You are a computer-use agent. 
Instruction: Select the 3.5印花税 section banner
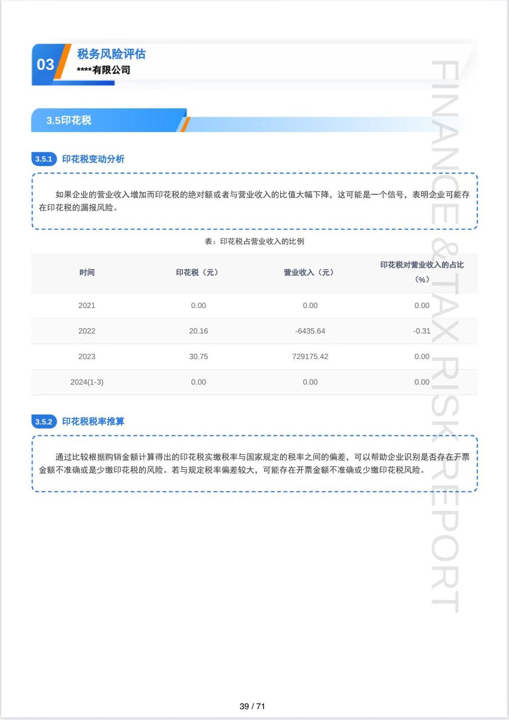tap(110, 120)
